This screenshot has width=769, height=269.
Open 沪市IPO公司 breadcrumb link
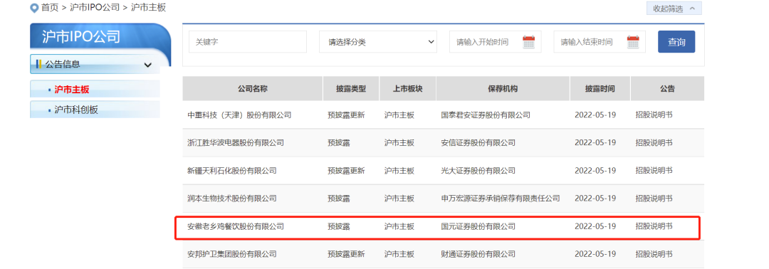point(94,8)
